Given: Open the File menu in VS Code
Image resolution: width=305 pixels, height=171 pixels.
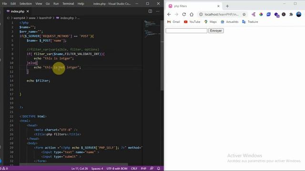Looking at the screenshot, I should (x=4, y=3).
